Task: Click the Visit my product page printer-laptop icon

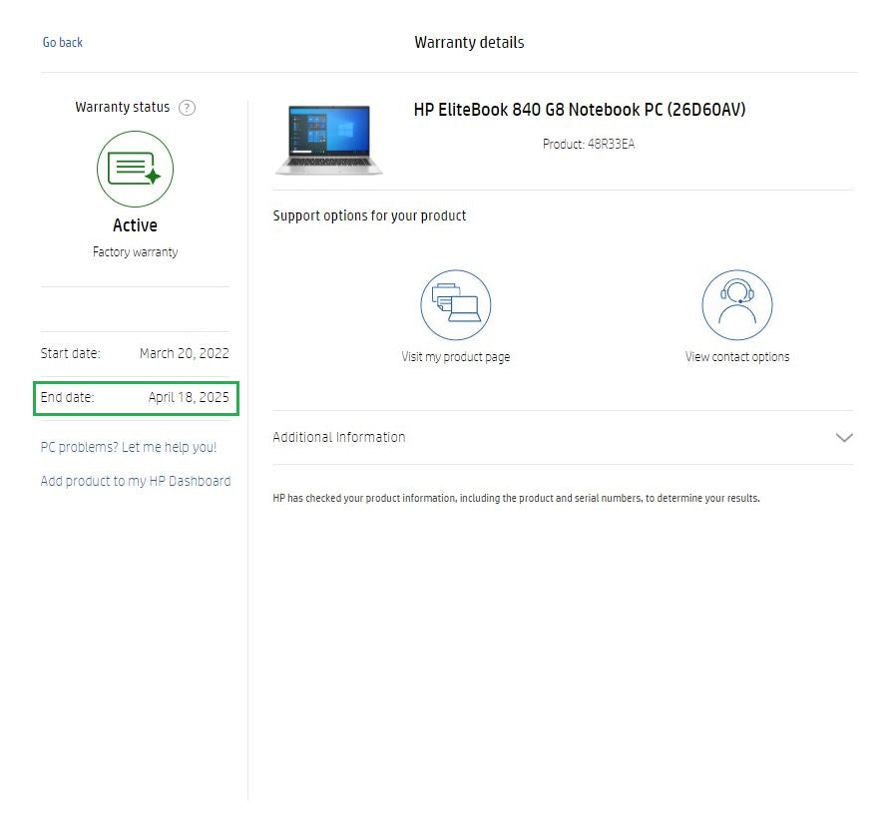Action: pos(456,305)
